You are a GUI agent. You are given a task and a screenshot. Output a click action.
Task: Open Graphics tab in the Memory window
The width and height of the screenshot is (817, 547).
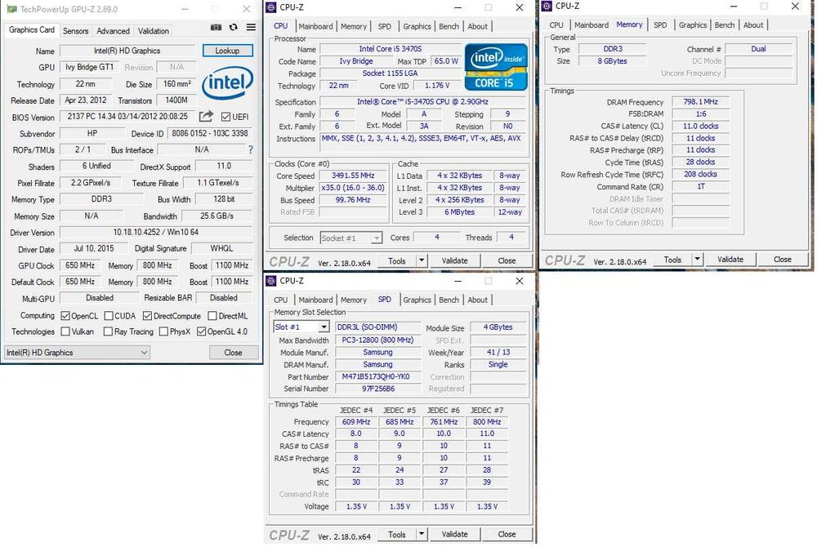coord(693,25)
